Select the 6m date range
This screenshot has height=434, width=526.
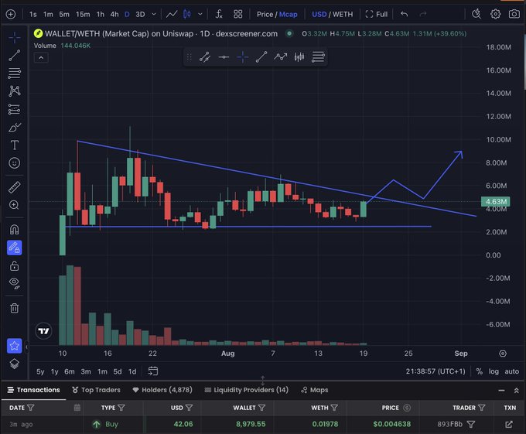click(70, 371)
